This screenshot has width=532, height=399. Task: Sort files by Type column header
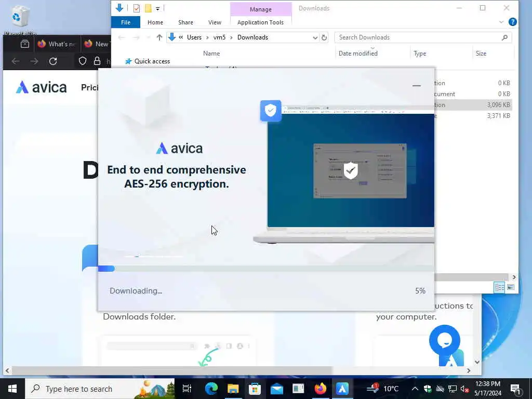[x=420, y=54]
